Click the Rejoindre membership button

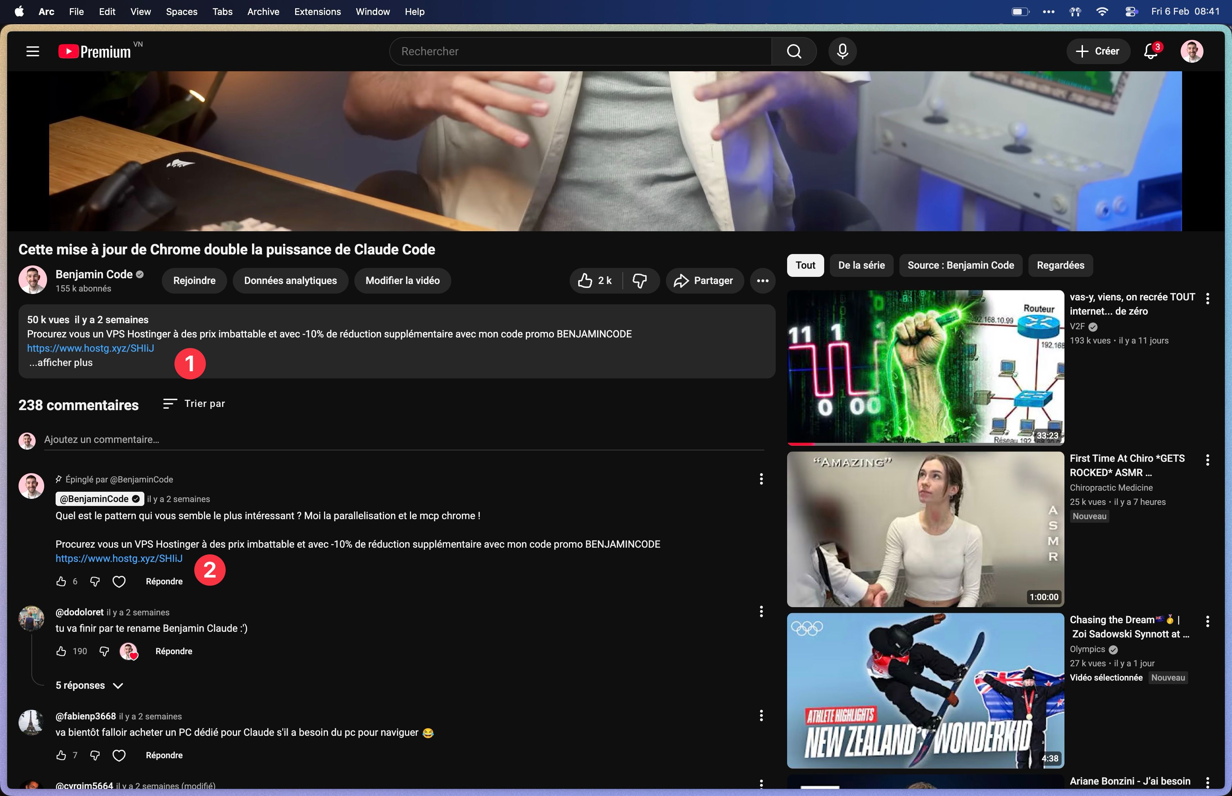pos(194,281)
